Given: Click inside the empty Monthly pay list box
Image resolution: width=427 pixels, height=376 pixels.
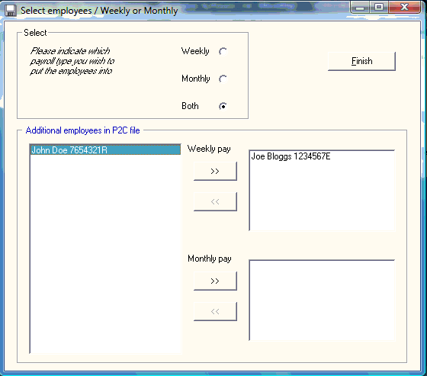Looking at the screenshot, I should pyautogui.click(x=322, y=300).
